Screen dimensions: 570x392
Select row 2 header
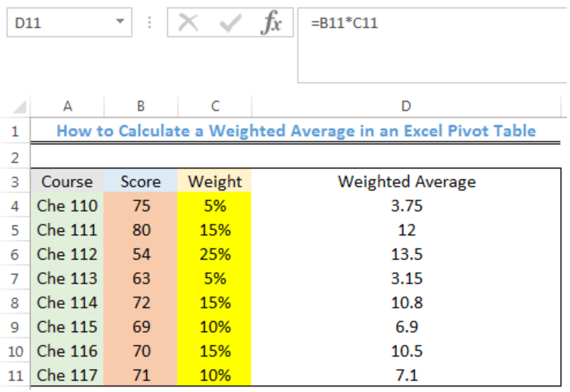point(15,158)
